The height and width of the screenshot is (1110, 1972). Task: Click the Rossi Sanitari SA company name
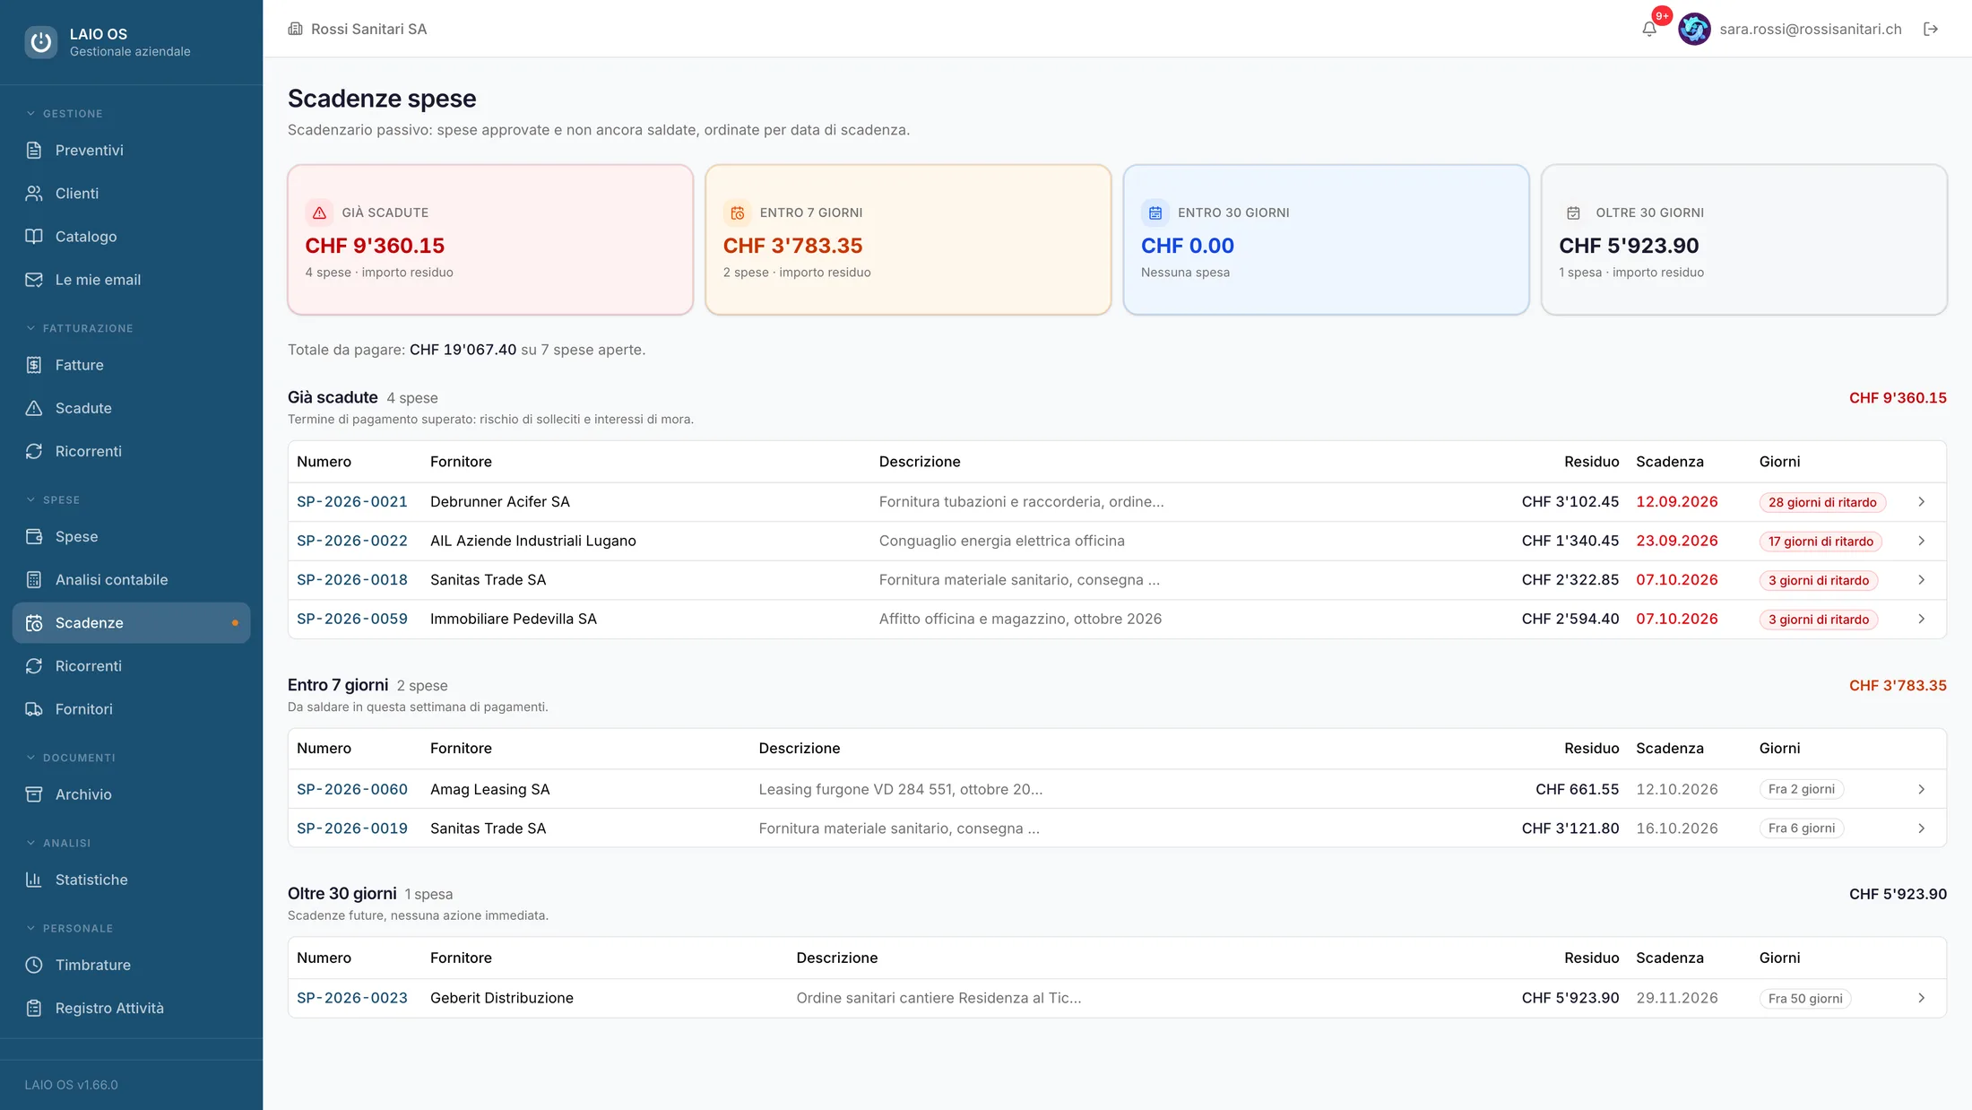pyautogui.click(x=368, y=29)
